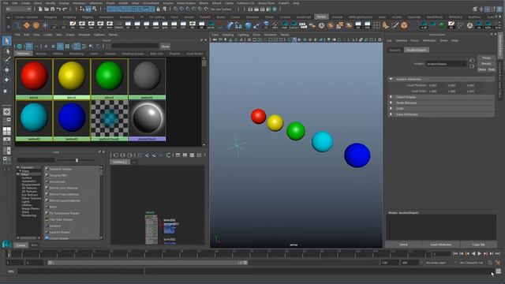505x284 pixels.
Task: Expand the Node Behavior section
Action: tap(391, 103)
